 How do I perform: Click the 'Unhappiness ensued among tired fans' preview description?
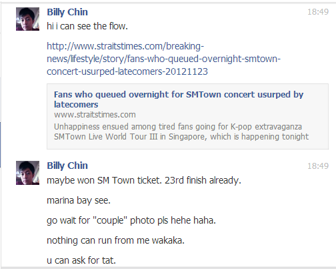[181, 131]
